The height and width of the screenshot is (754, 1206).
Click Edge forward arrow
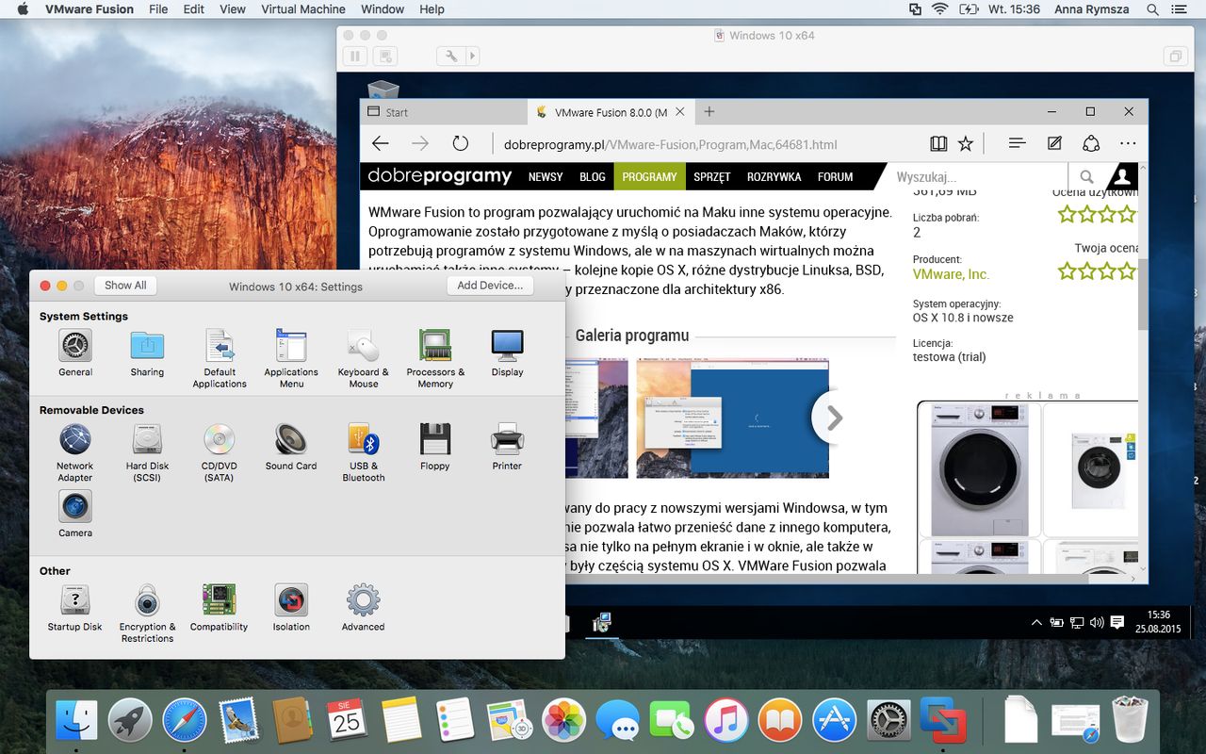click(x=420, y=144)
